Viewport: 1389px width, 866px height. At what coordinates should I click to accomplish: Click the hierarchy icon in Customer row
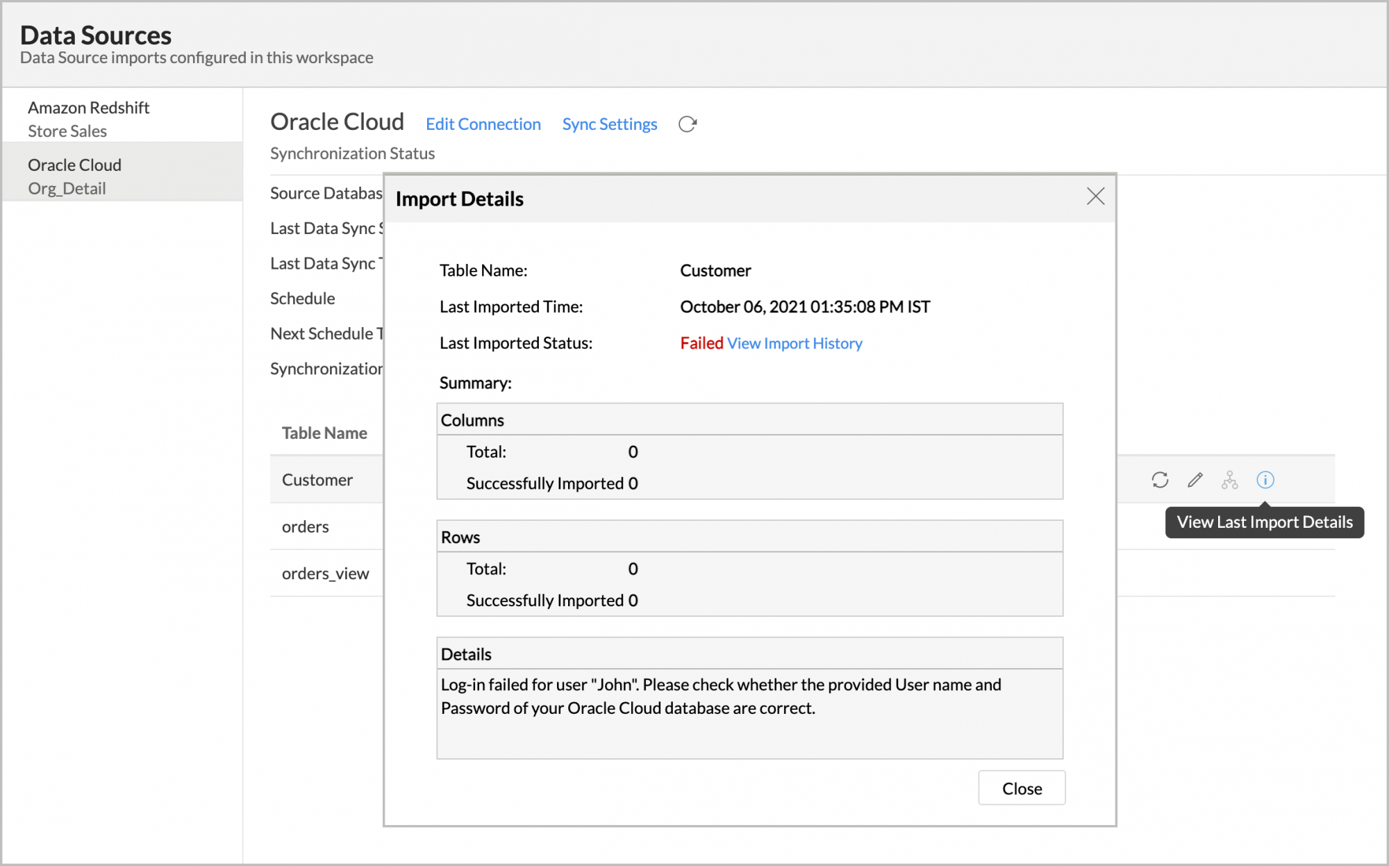(x=1230, y=480)
